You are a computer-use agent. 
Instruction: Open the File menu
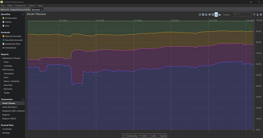[x=3, y=6]
